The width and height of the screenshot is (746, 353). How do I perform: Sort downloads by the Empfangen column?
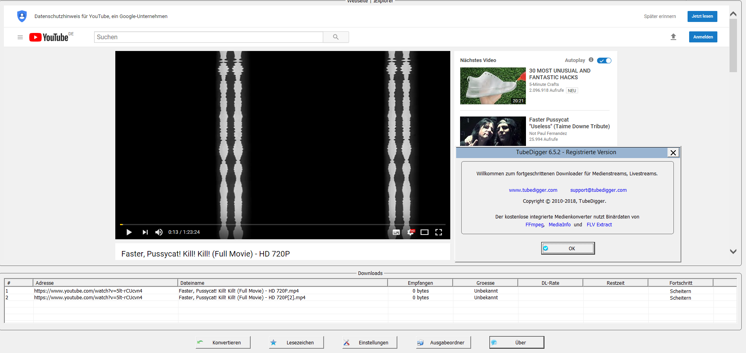click(420, 283)
